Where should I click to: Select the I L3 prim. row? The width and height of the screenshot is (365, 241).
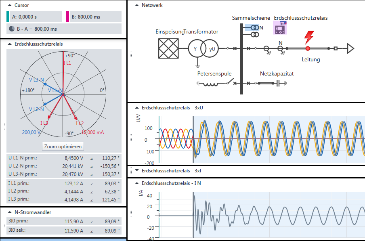[64, 199]
